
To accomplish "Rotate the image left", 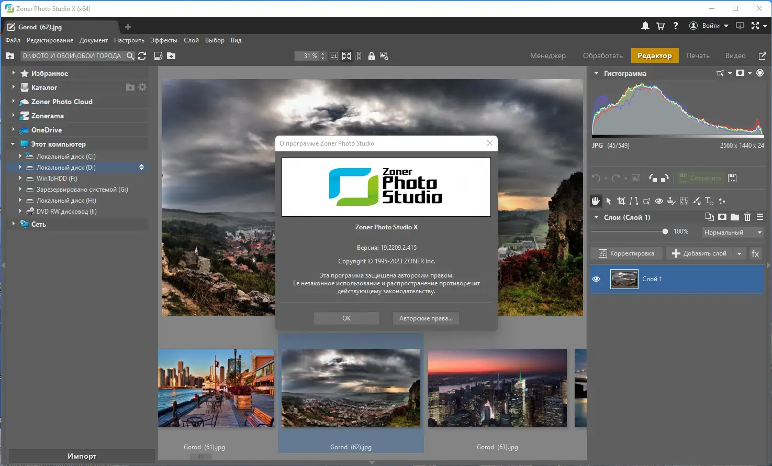I will 653,178.
